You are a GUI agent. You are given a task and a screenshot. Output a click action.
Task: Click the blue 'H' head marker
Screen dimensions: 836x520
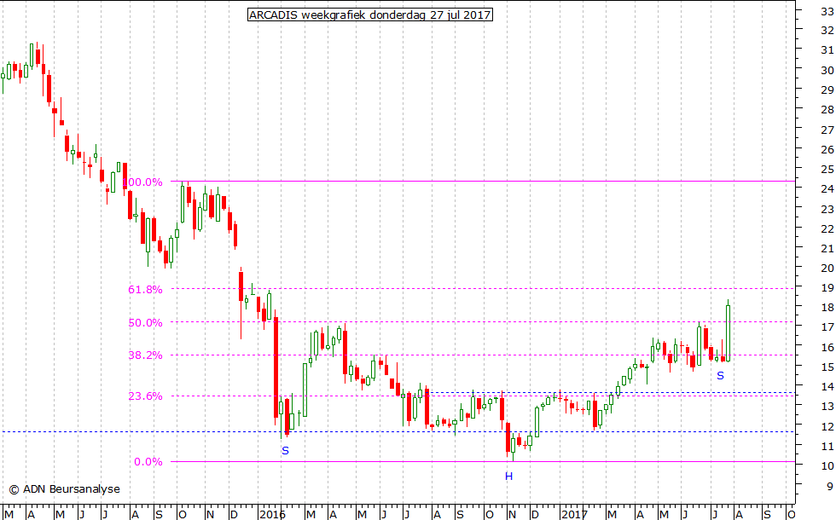pyautogui.click(x=508, y=477)
